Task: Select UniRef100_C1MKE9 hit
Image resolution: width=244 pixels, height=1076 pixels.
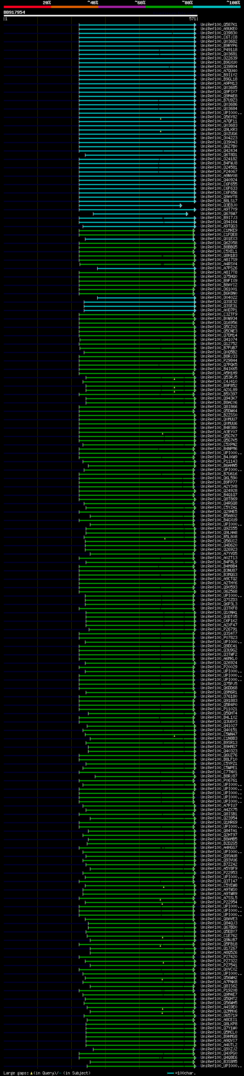Action: pos(218,231)
